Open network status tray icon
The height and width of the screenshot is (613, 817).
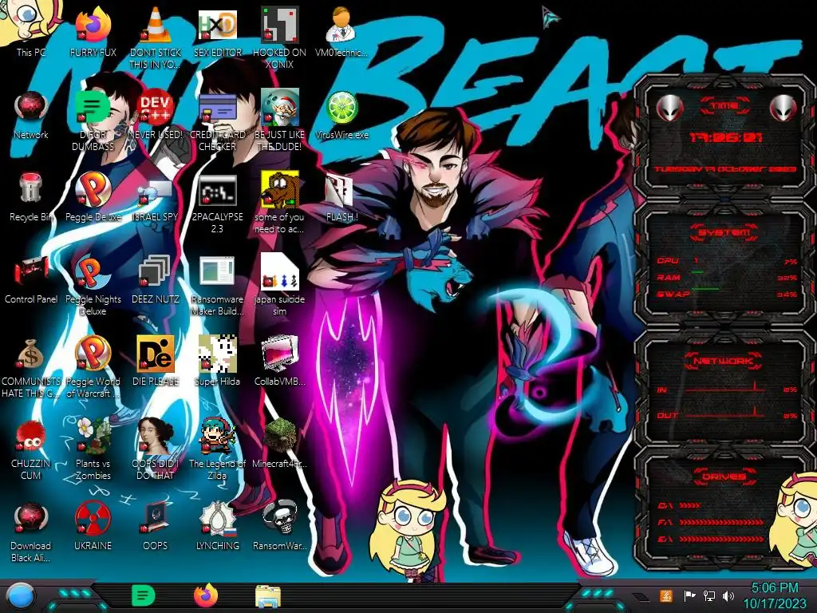coord(709,595)
